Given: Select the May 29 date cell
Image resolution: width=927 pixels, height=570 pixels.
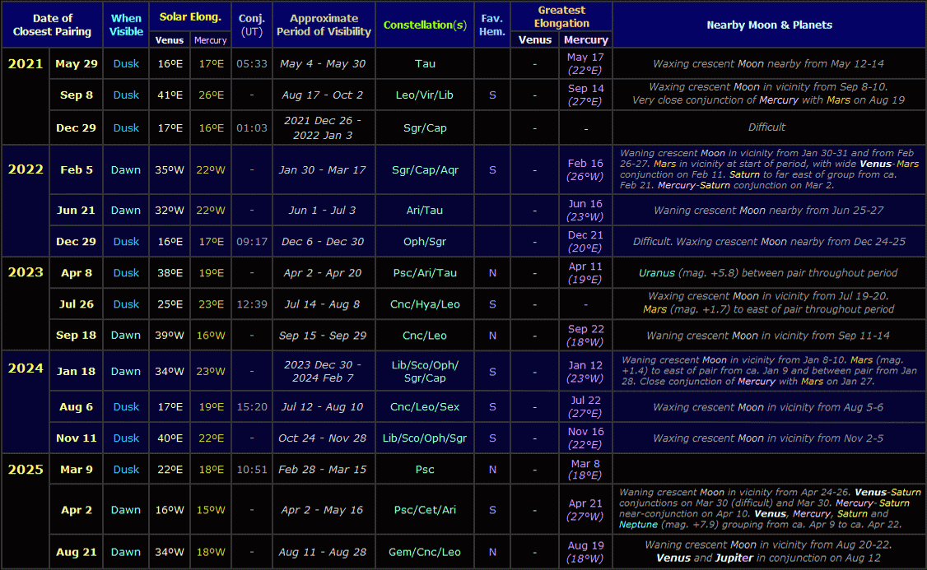Looking at the screenshot, I should [x=76, y=63].
